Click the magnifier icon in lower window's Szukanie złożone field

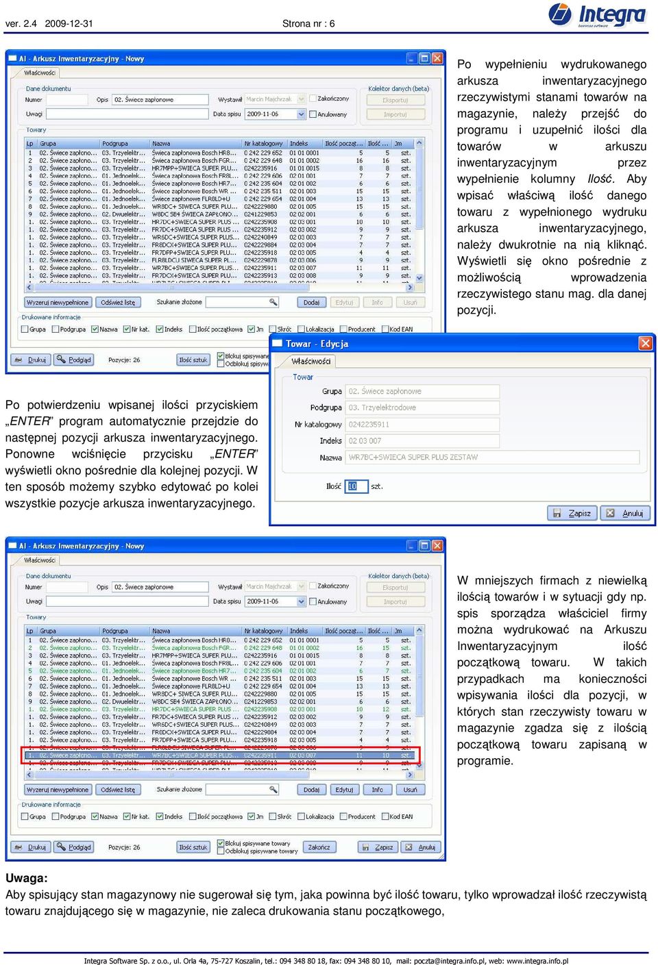tap(273, 790)
